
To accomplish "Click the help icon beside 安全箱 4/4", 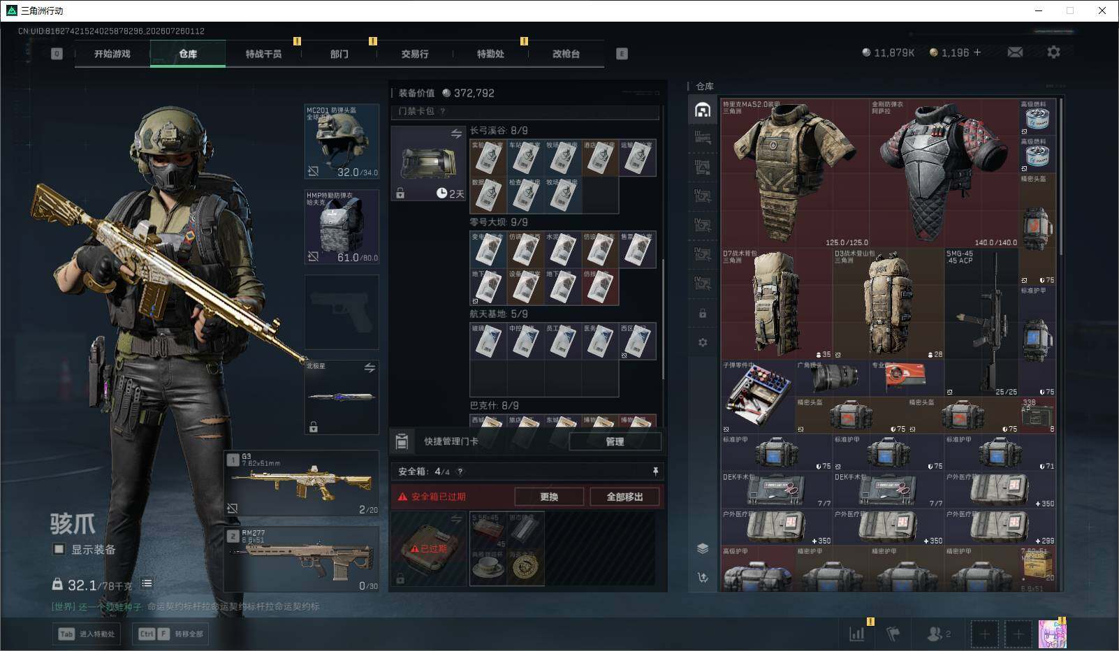I will coord(460,471).
